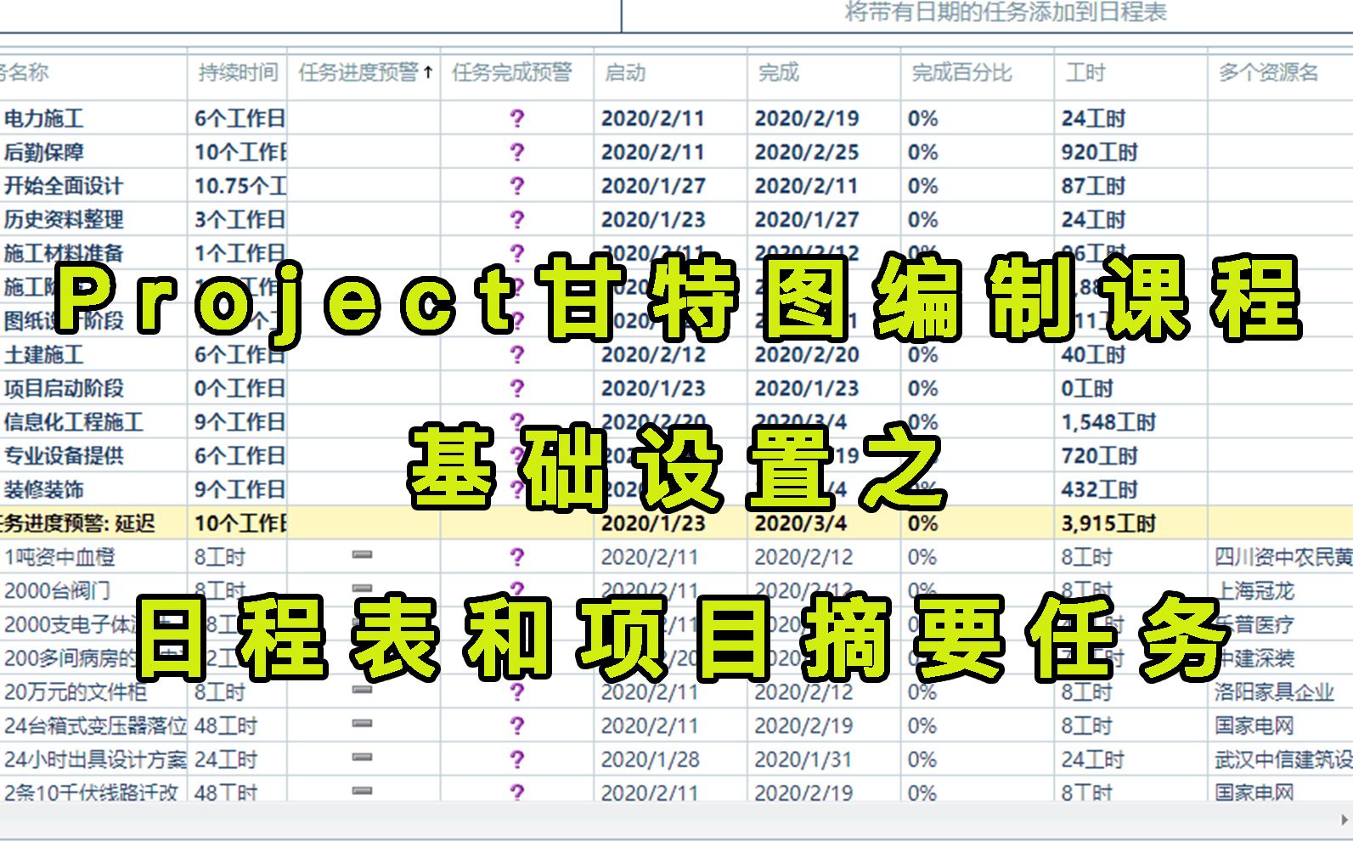
Task: Select the 1吨资中血橙 task name cell
Action: pyautogui.click(x=93, y=557)
